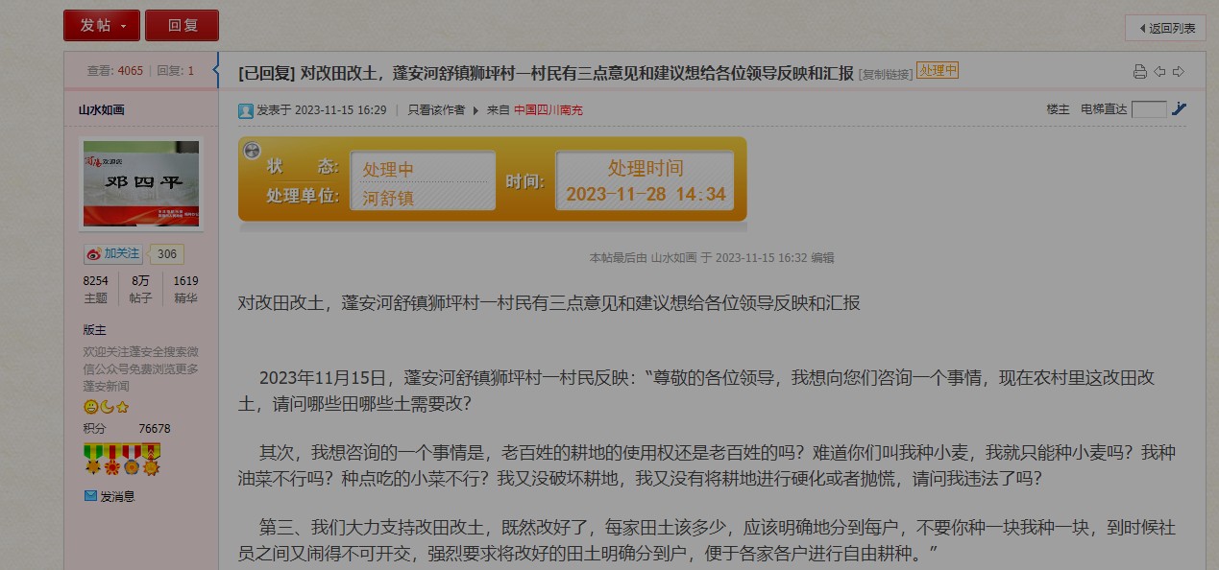Click the elevator jump icon
This screenshot has height=570, width=1219.
(1179, 109)
